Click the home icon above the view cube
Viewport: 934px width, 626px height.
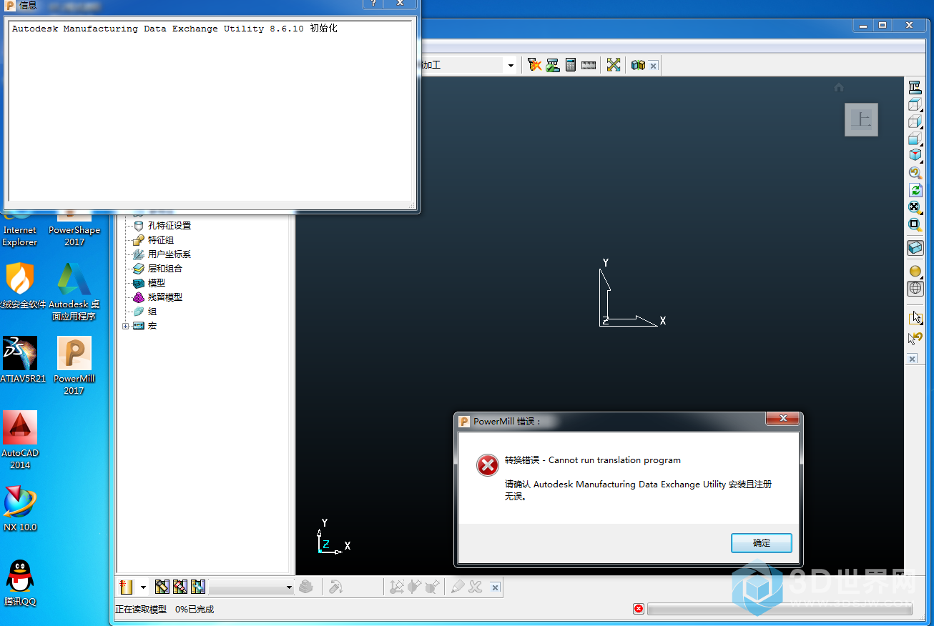coord(839,87)
